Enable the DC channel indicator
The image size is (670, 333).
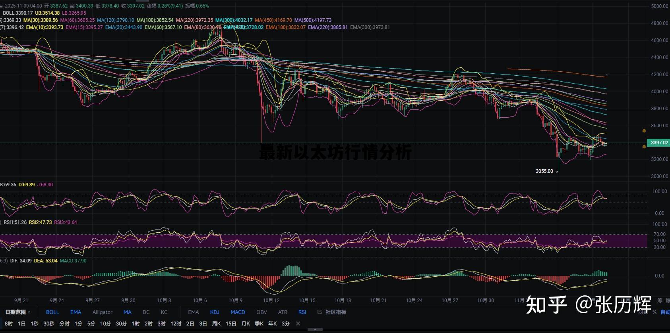click(146, 312)
